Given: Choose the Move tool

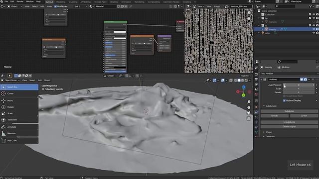Looking at the screenshot, I should [19, 100].
